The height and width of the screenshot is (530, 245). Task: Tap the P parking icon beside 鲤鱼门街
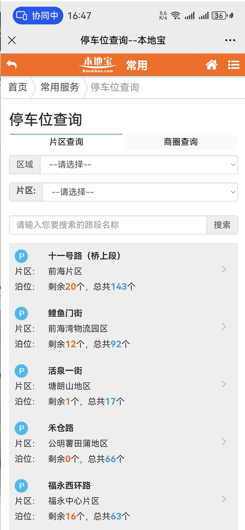point(21,314)
